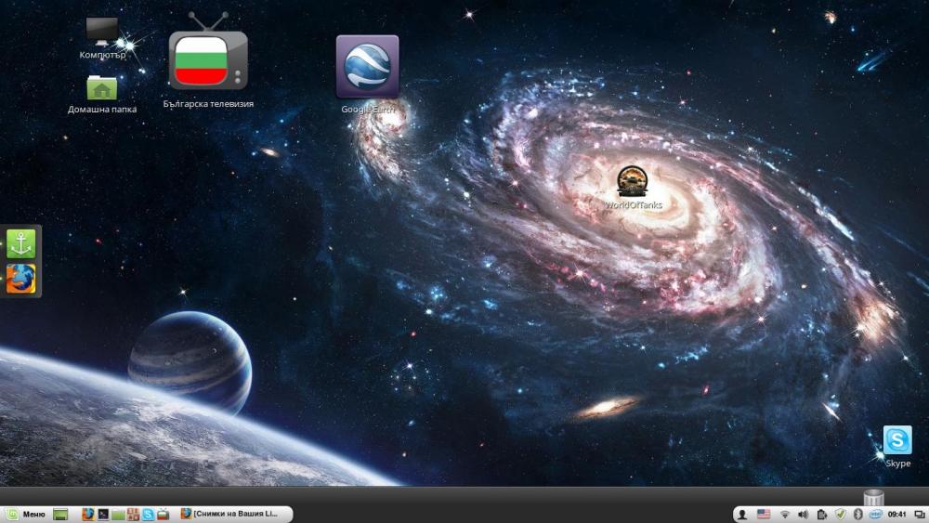
Task: Launch Bulgarian TV from the panel launchers
Action: pyautogui.click(x=163, y=514)
